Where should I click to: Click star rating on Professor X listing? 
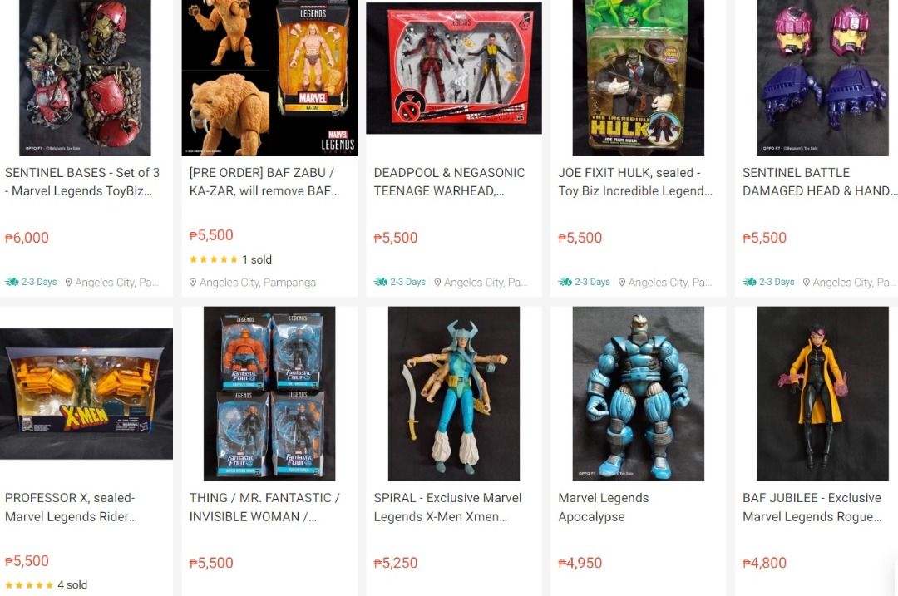(29, 585)
